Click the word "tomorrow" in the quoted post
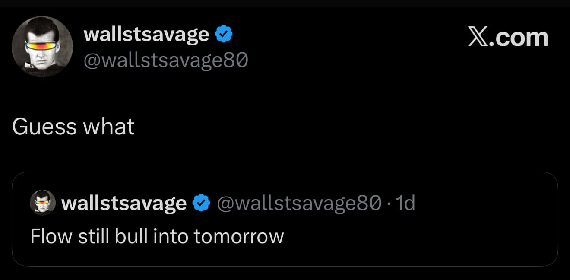570x280 pixels. coord(238,236)
